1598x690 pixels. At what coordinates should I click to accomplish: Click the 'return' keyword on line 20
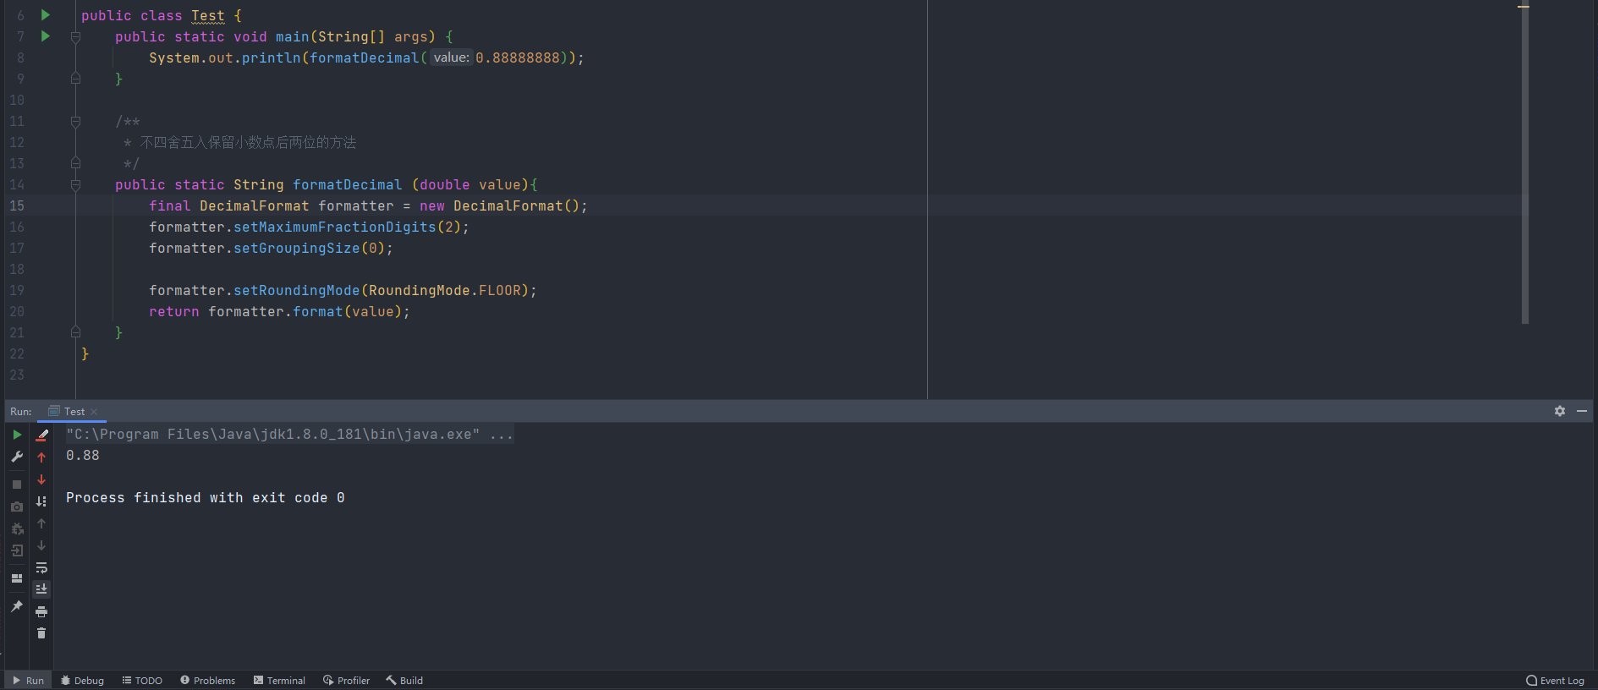174,312
